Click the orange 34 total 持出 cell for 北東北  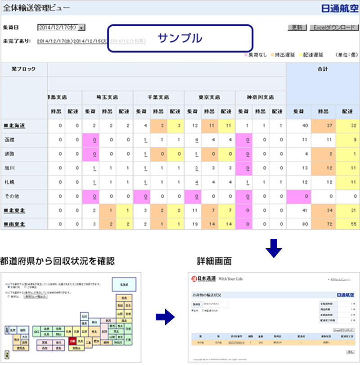(x=324, y=210)
